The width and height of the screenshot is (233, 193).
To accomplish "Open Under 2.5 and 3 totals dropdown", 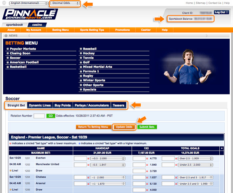I will pos(195,184).
